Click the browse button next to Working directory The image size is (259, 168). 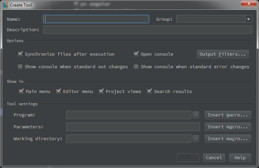pos(196,139)
